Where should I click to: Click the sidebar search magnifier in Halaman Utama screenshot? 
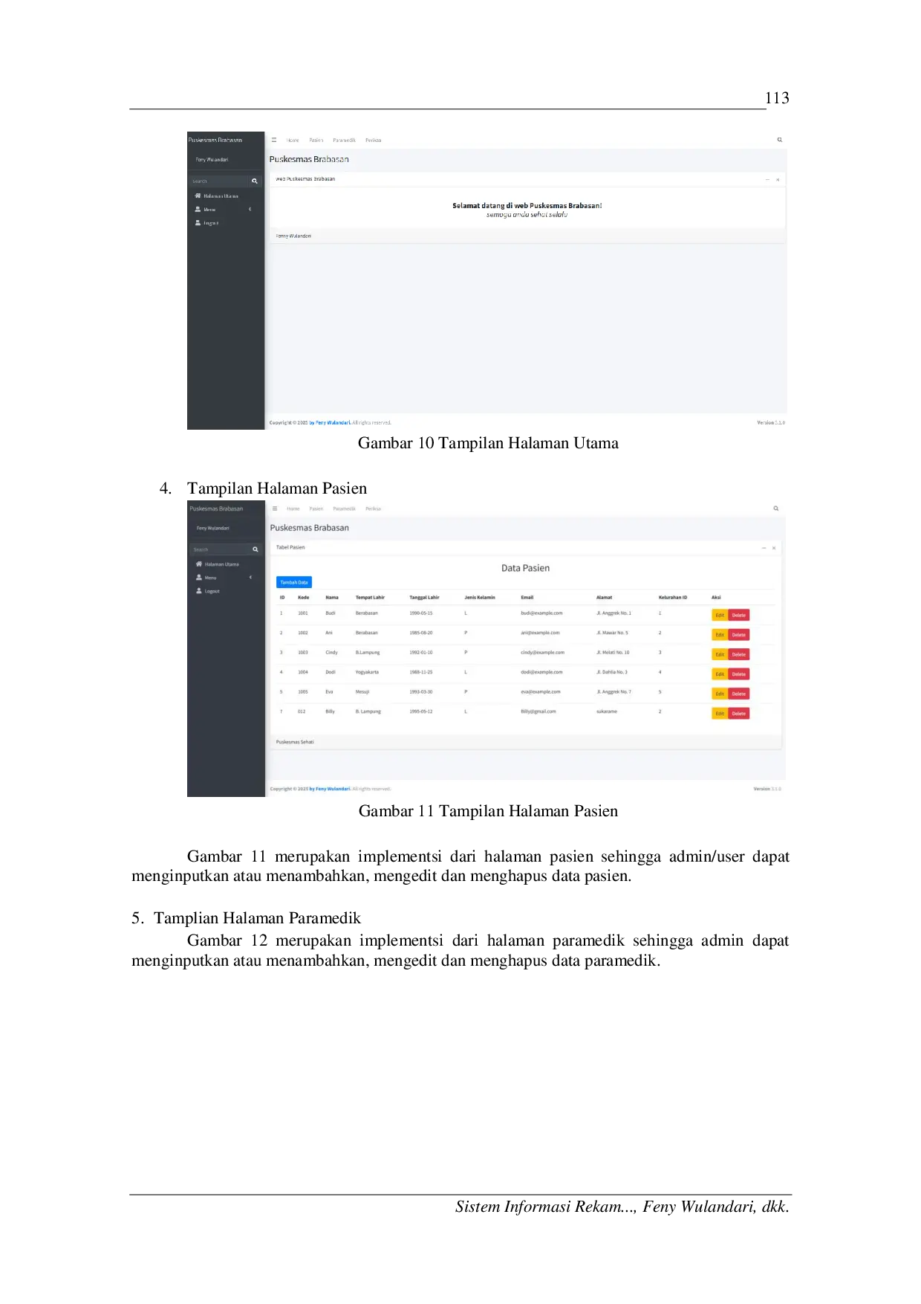point(255,181)
